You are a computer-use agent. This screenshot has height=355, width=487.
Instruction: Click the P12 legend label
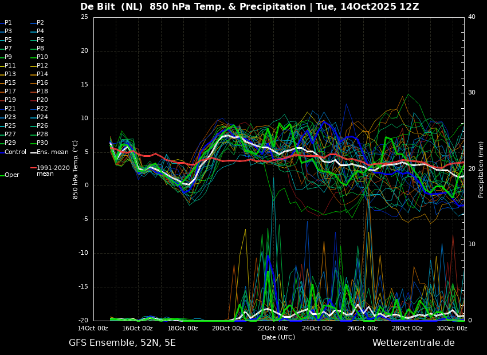pyautogui.click(x=42, y=65)
